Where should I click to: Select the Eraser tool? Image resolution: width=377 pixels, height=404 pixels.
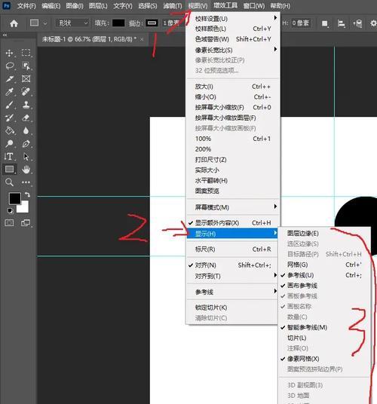pos(26,118)
